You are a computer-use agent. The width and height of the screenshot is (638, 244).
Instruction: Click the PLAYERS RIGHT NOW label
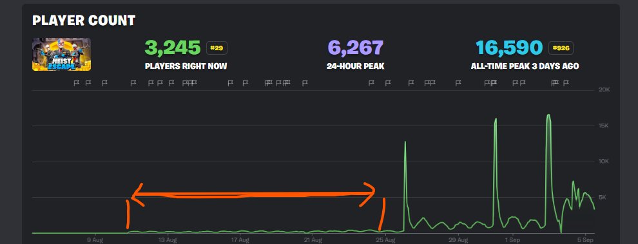tap(186, 66)
